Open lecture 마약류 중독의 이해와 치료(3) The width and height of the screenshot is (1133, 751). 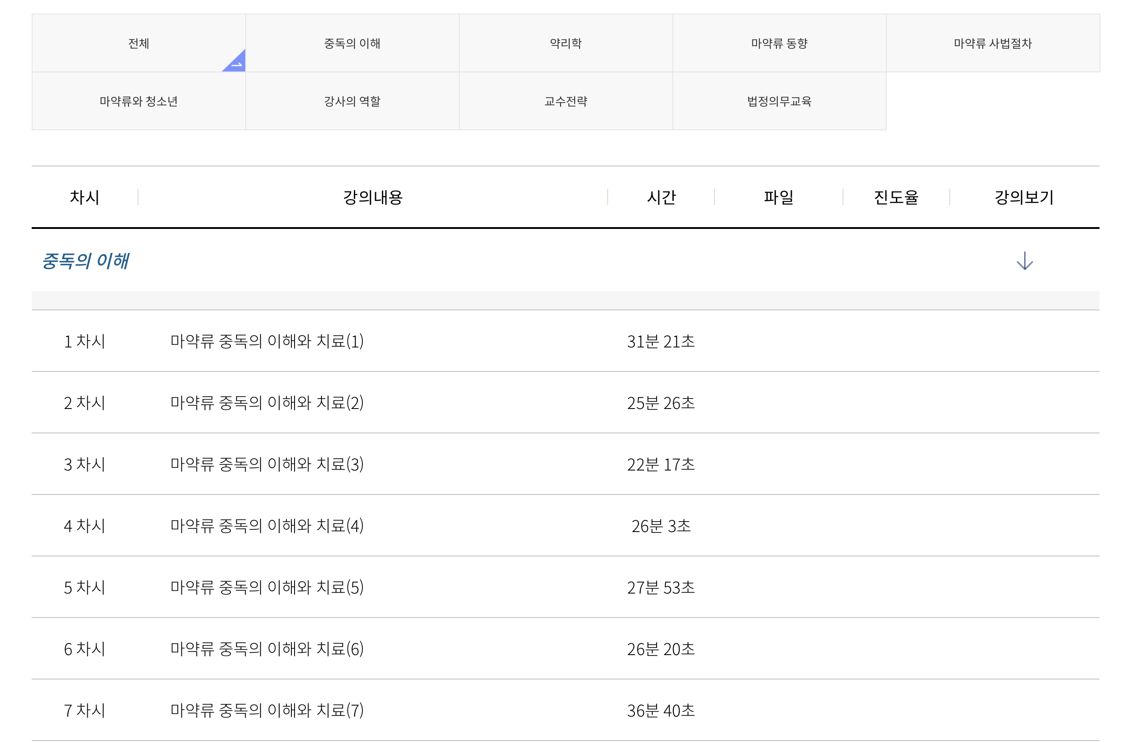coord(267,464)
